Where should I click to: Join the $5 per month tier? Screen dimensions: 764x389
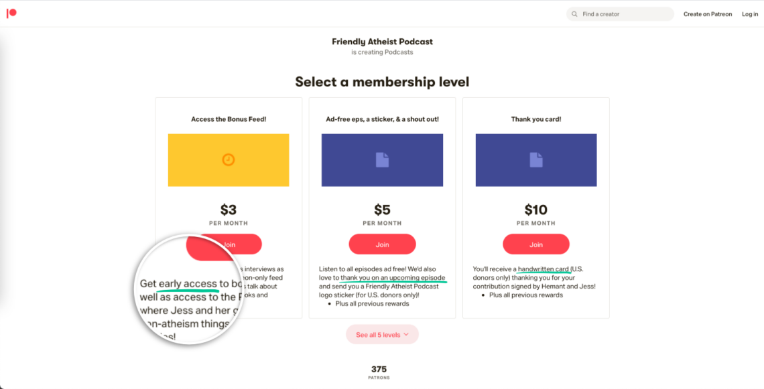382,244
